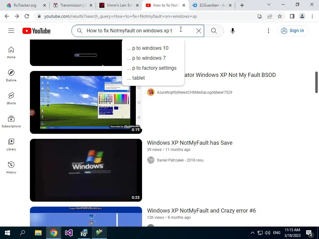This screenshot has height=239, width=319.
Task: Click the YouTube search input field
Action: [x=138, y=31]
